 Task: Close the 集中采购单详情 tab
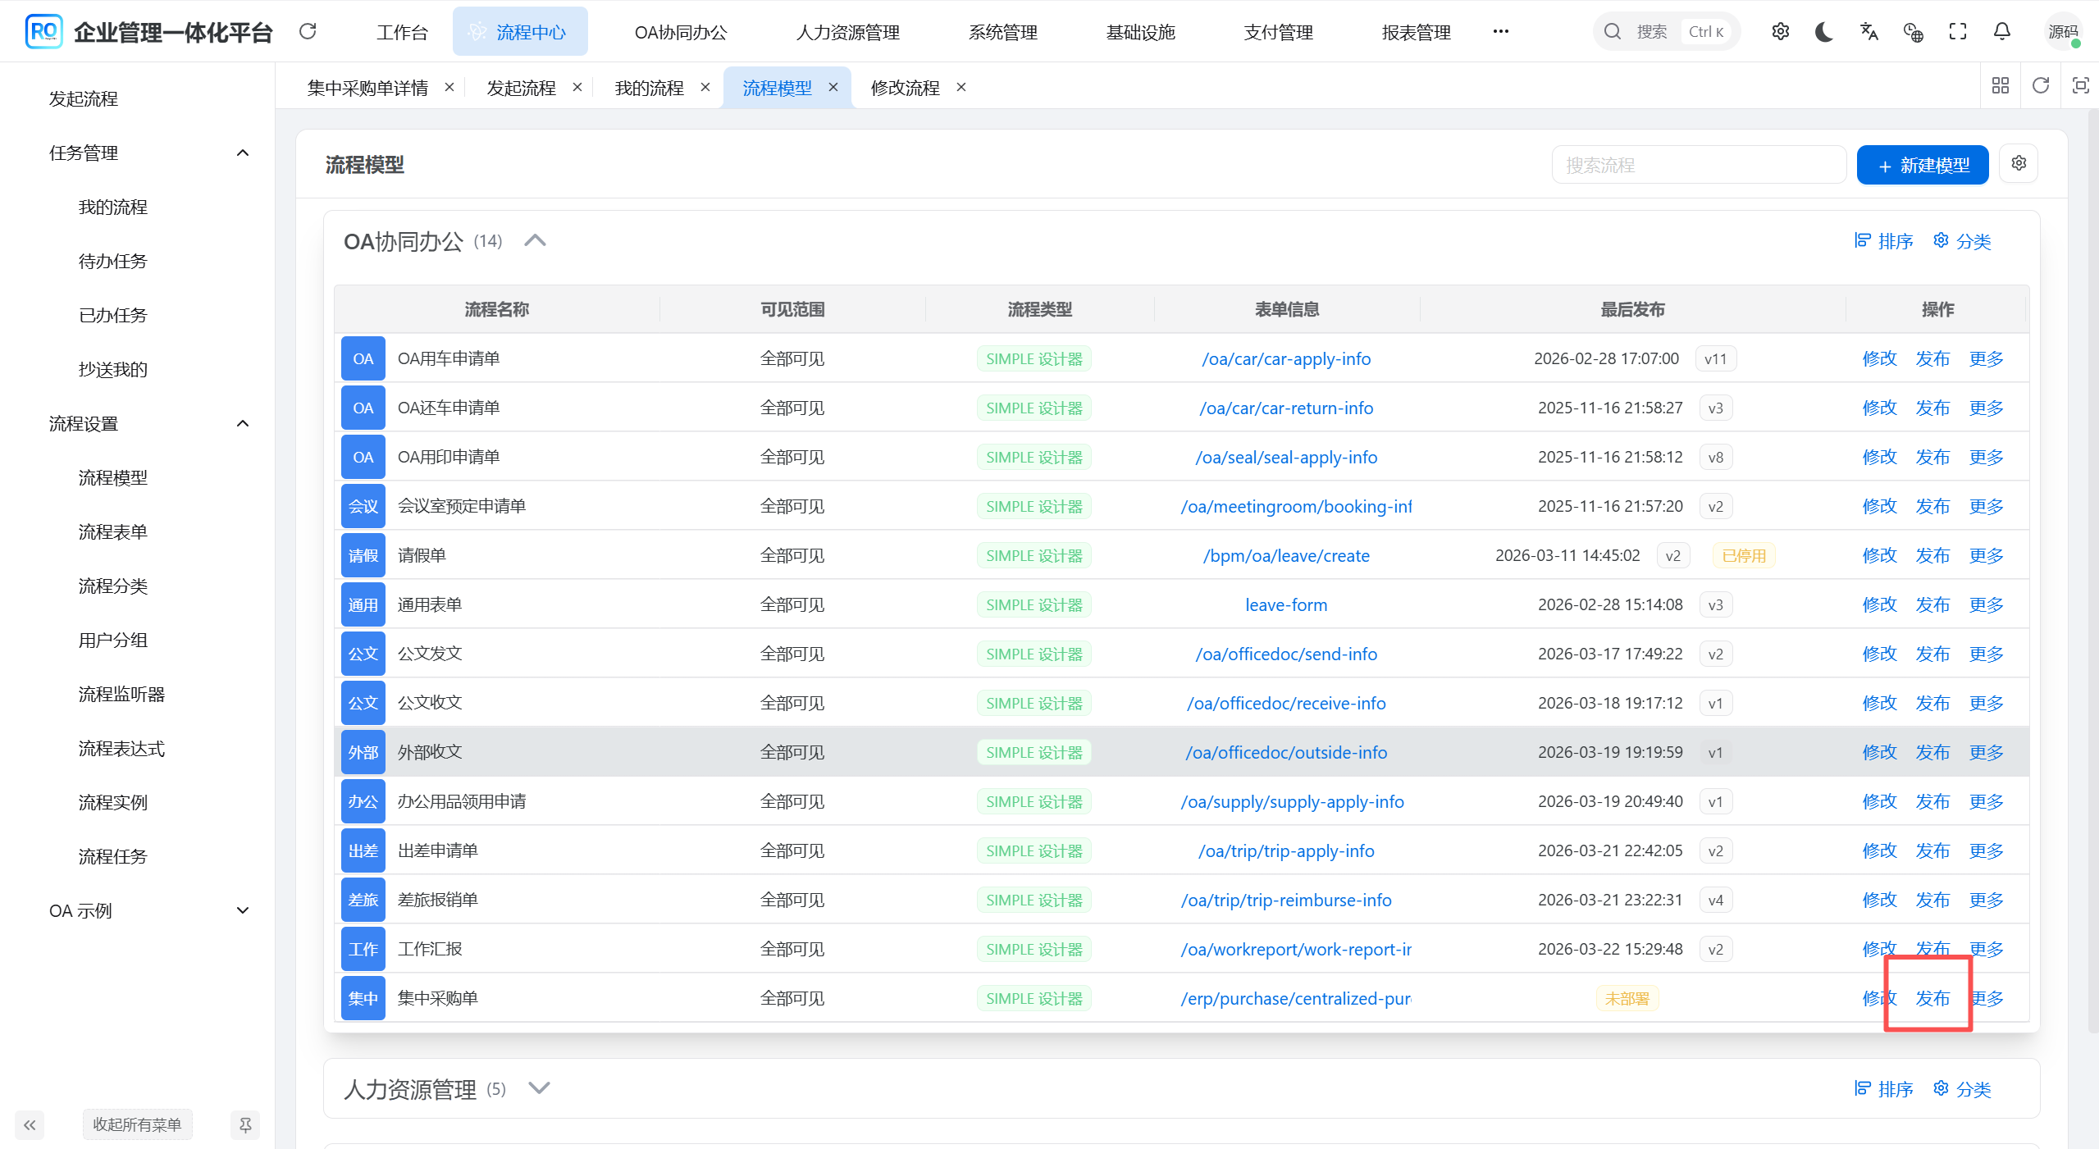[449, 87]
